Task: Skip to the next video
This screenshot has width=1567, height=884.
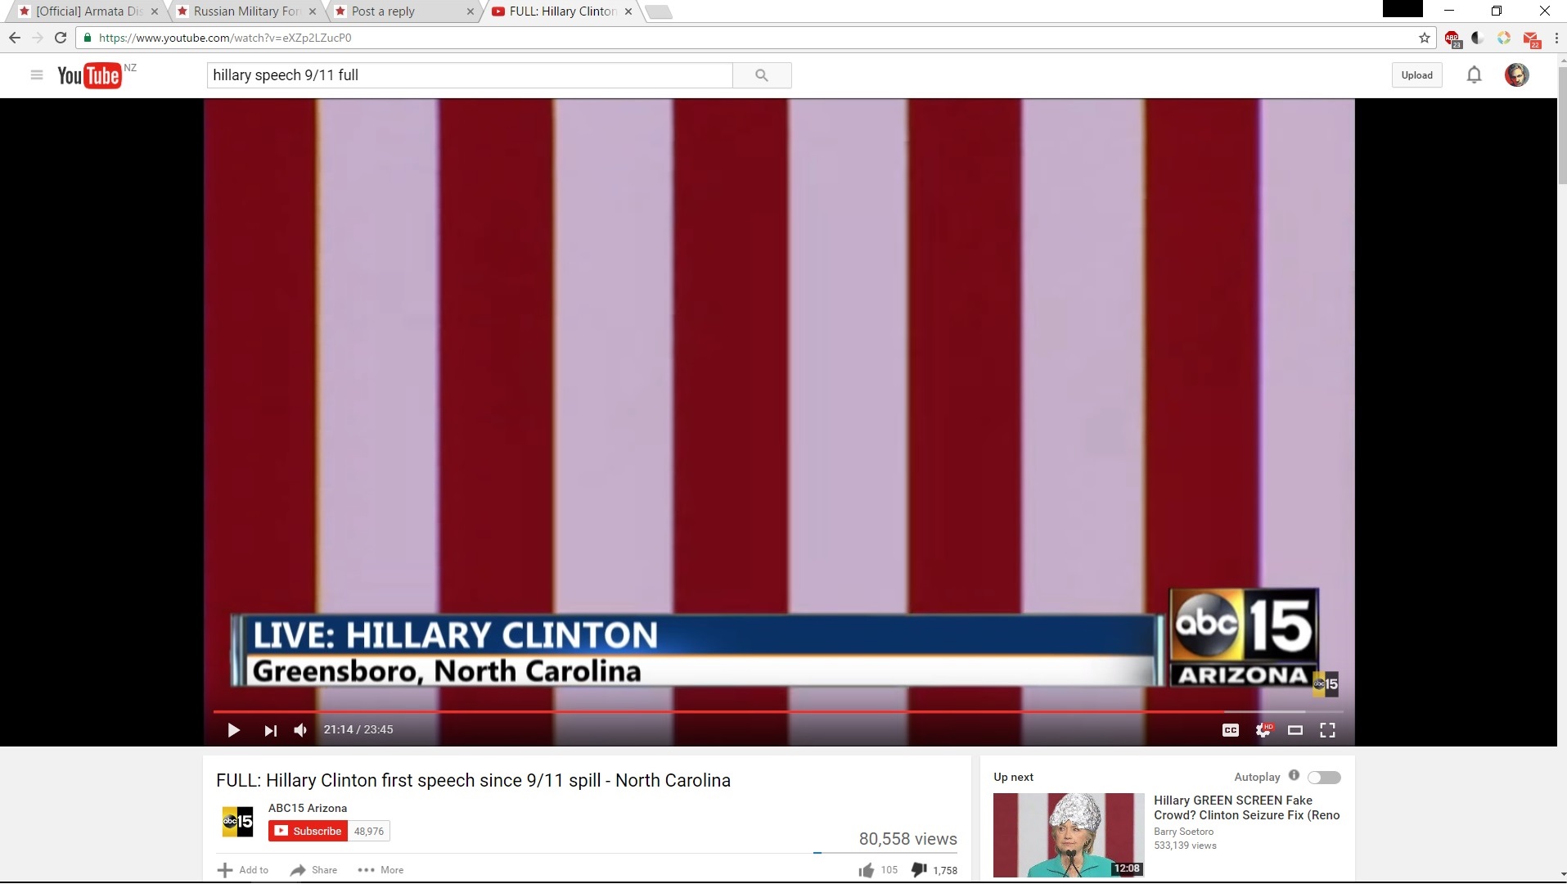Action: (x=270, y=730)
